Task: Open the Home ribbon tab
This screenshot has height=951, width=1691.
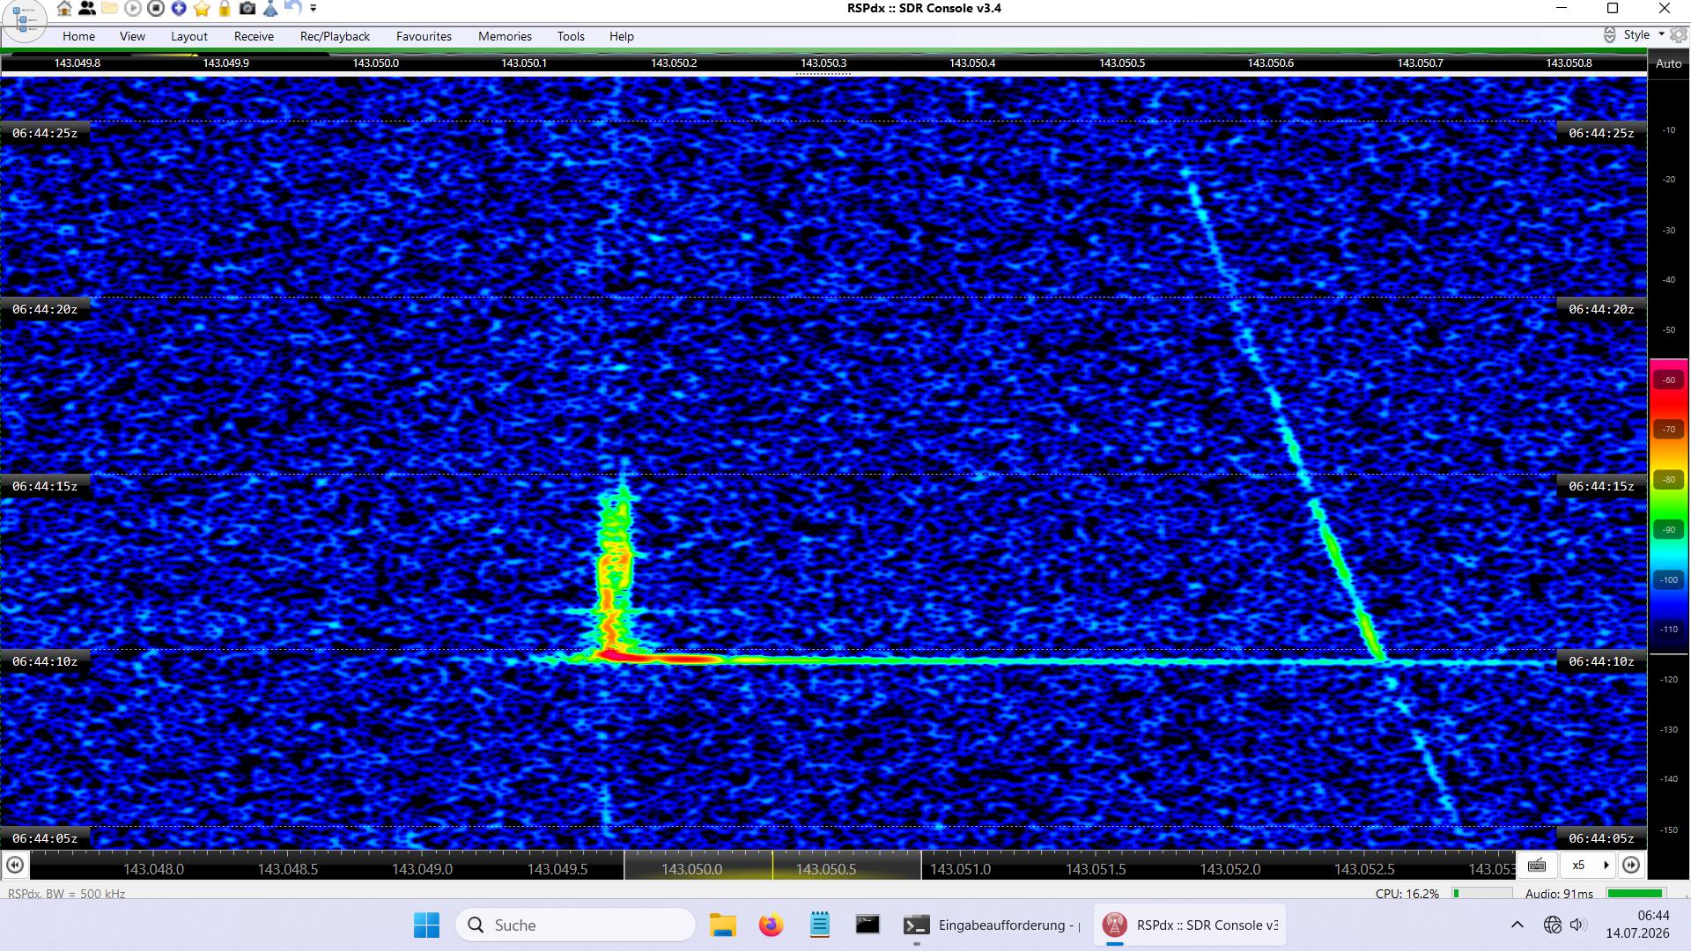Action: [78, 36]
